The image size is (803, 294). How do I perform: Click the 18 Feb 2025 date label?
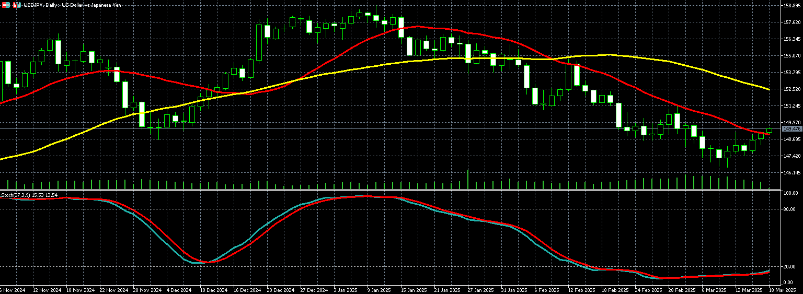point(615,290)
